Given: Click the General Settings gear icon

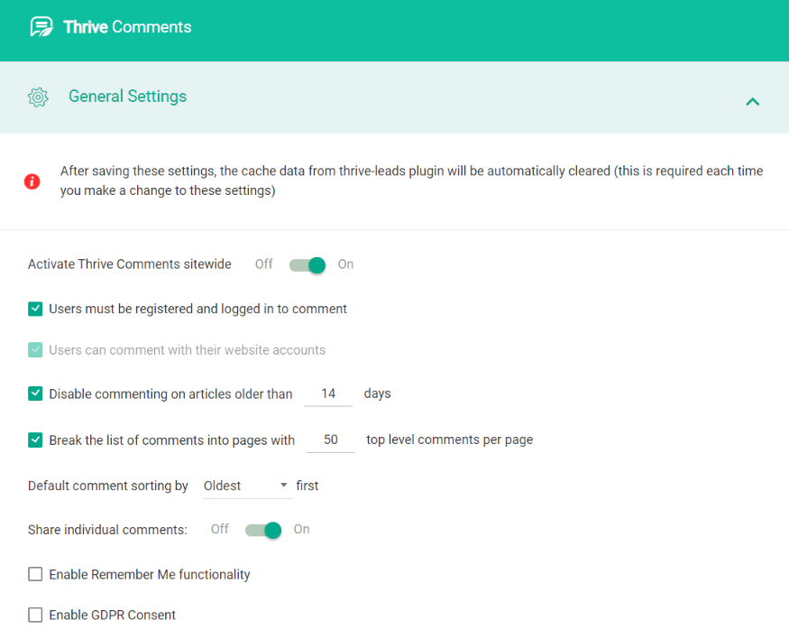Looking at the screenshot, I should tap(38, 97).
